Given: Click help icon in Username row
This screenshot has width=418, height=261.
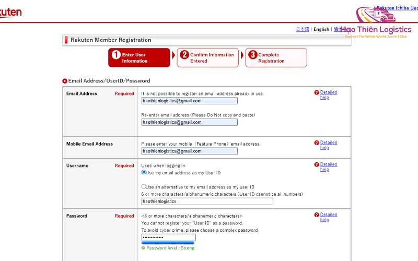Looking at the screenshot, I should pyautogui.click(x=317, y=164).
